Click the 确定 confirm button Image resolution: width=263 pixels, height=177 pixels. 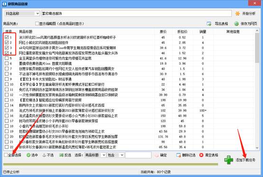pyautogui.click(x=160, y=155)
